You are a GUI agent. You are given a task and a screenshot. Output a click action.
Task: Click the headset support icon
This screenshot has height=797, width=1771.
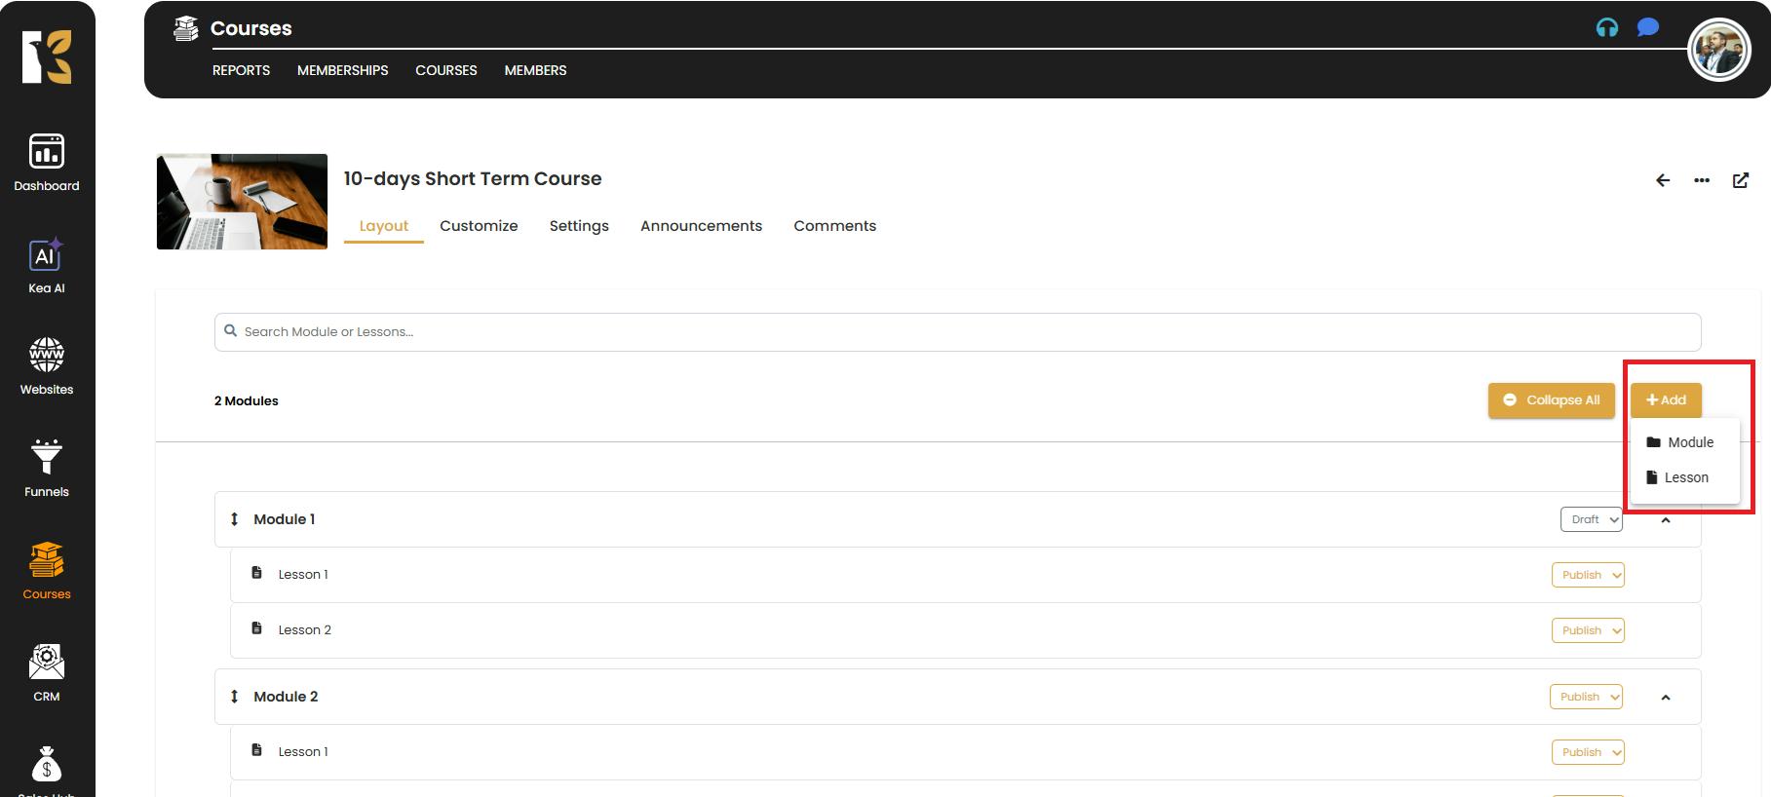[1606, 28]
